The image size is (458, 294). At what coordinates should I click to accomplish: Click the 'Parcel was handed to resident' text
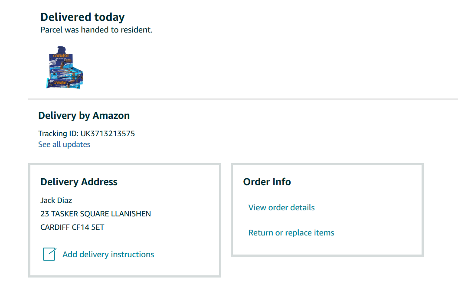96,30
